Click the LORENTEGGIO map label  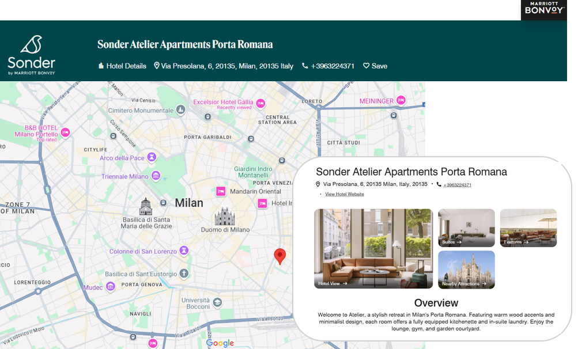tap(32, 282)
